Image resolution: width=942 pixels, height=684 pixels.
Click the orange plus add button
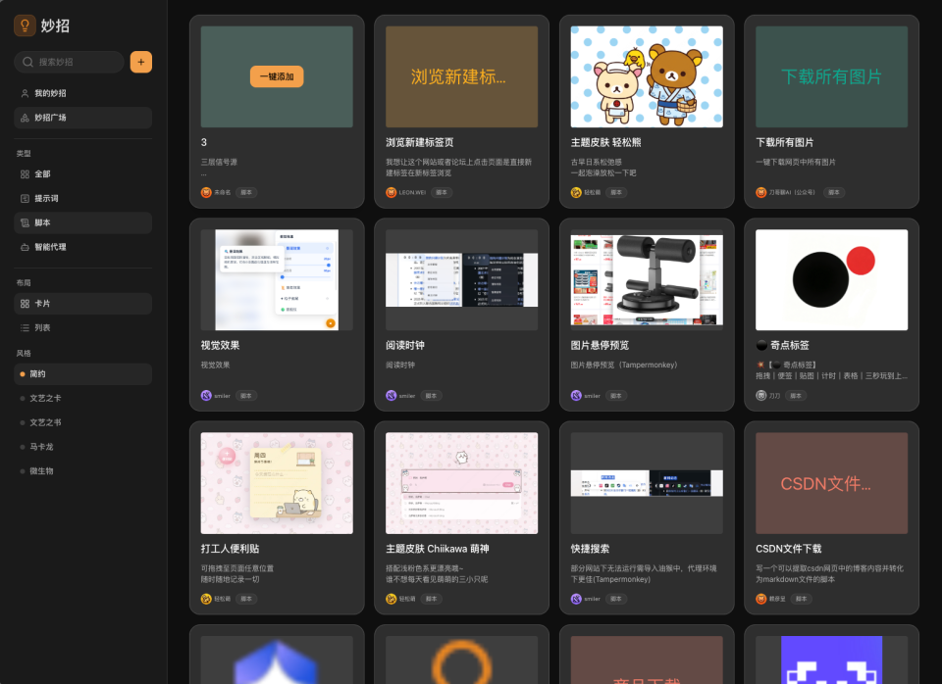click(x=141, y=62)
